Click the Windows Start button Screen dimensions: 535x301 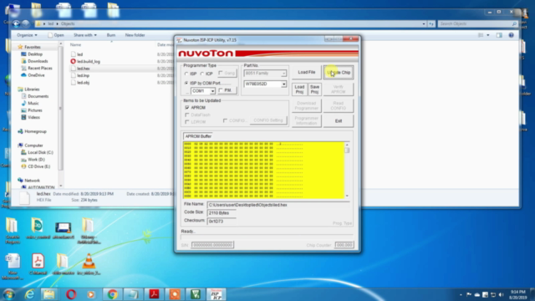9,294
